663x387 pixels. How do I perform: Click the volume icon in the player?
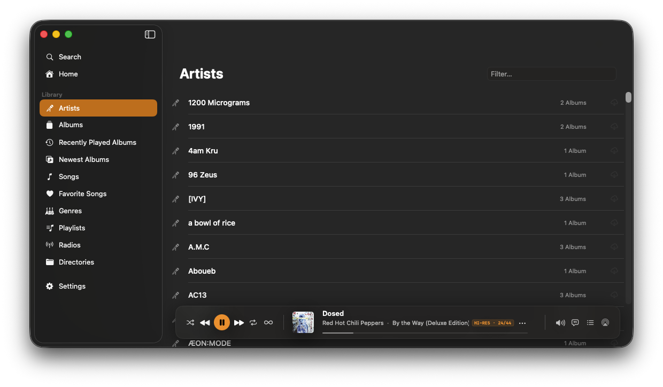pyautogui.click(x=560, y=322)
